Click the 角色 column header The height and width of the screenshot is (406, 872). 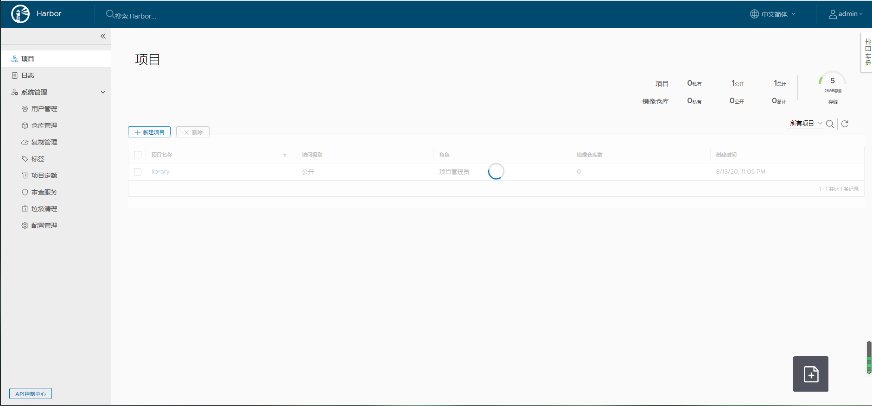(x=444, y=155)
